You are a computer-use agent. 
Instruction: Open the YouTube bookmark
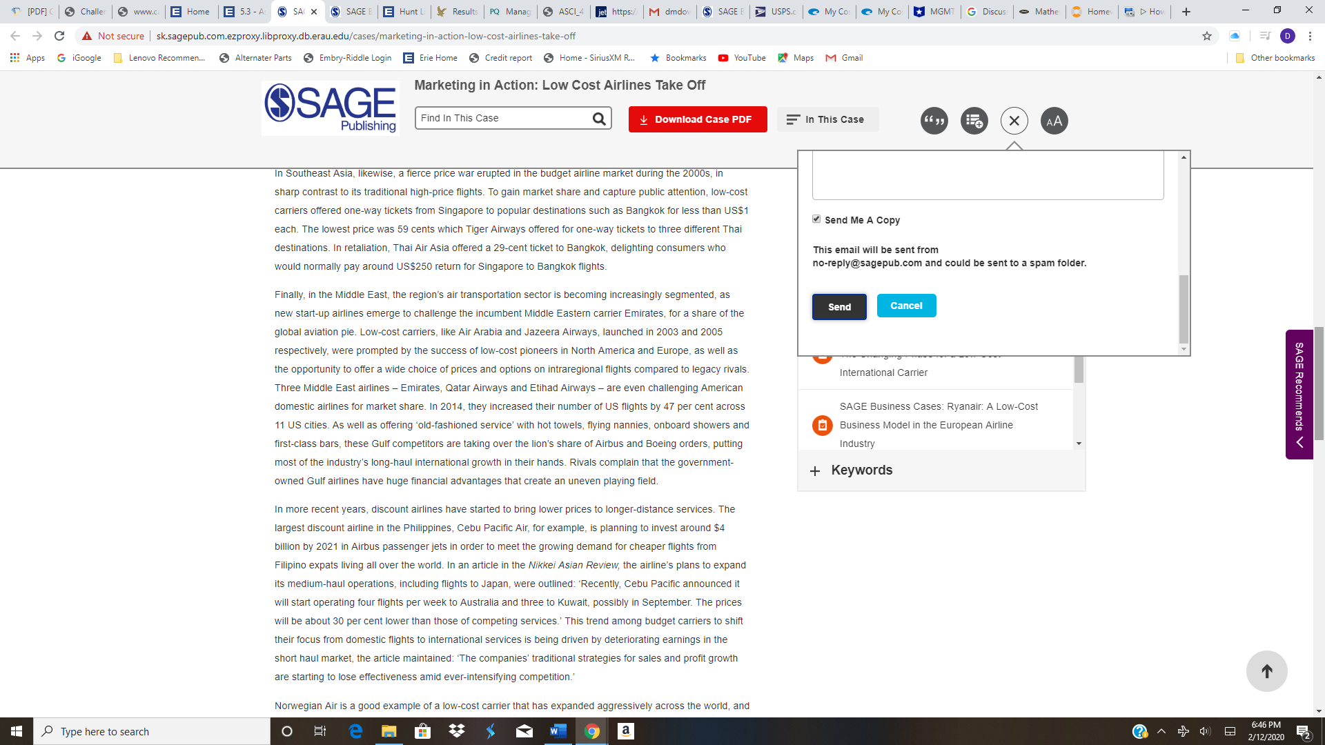click(x=743, y=58)
